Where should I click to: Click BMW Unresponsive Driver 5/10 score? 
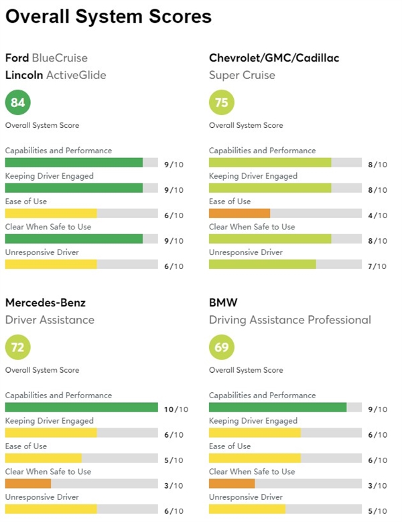pyautogui.click(x=377, y=511)
